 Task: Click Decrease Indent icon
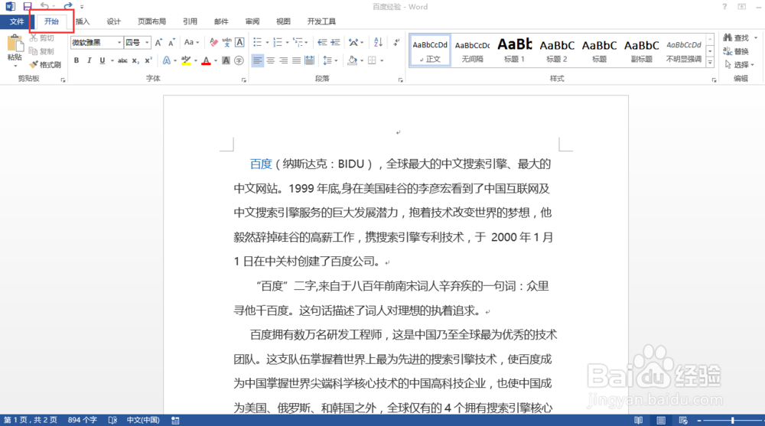pyautogui.click(x=322, y=43)
